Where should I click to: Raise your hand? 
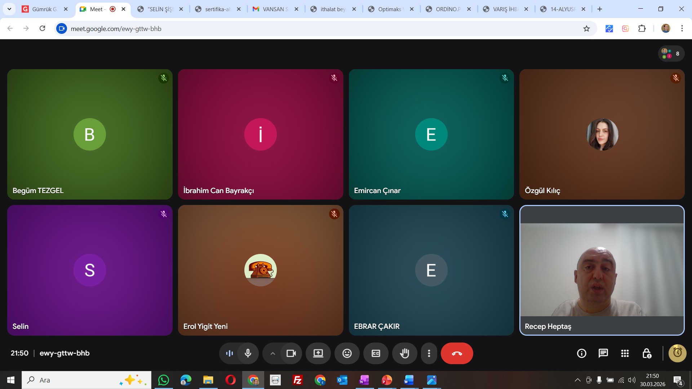(x=404, y=353)
